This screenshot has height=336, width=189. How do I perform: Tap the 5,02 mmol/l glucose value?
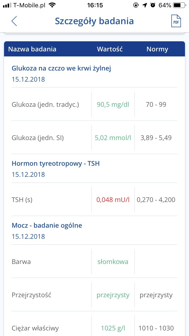[113, 138]
